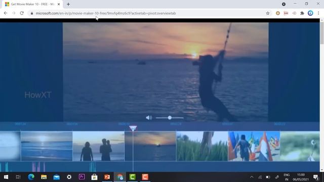Click the grey arrow-circle extension icon
Viewport: 324px width, 182px height.
(294, 13)
